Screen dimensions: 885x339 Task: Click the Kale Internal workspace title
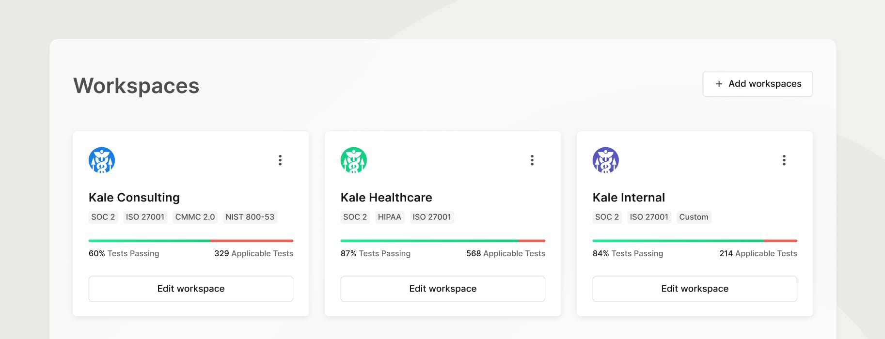point(629,198)
